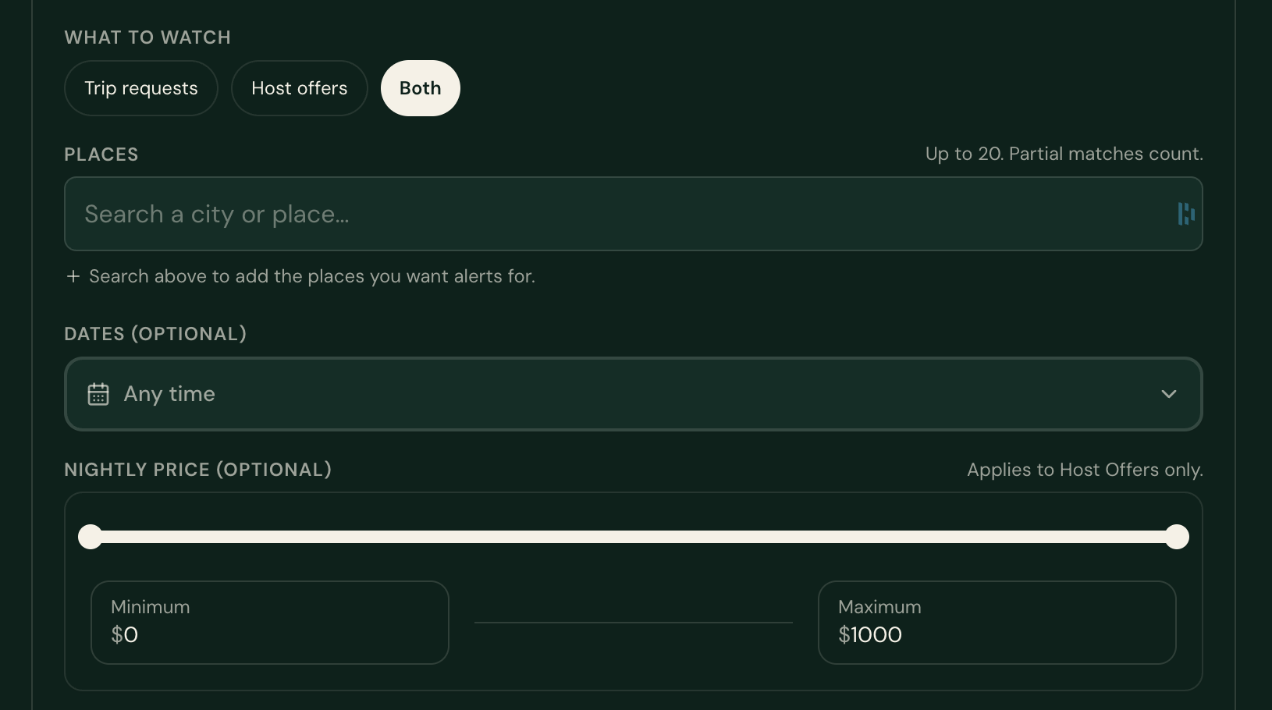This screenshot has width=1272, height=710.
Task: Click the middle of the nightly price track
Action: click(x=634, y=537)
